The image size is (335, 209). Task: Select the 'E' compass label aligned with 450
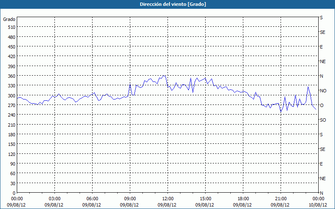point(321,47)
